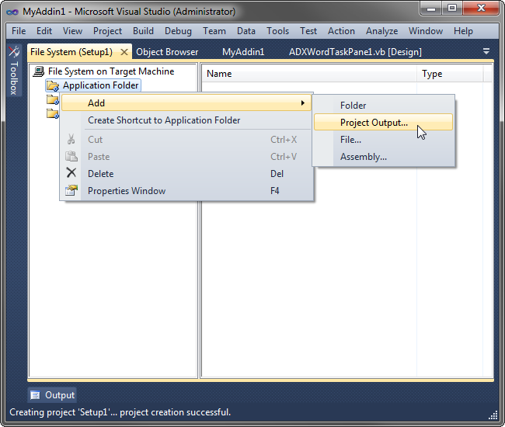Viewport: 505px width, 427px height.
Task: Expand the Add submenu arrow
Action: click(x=303, y=103)
